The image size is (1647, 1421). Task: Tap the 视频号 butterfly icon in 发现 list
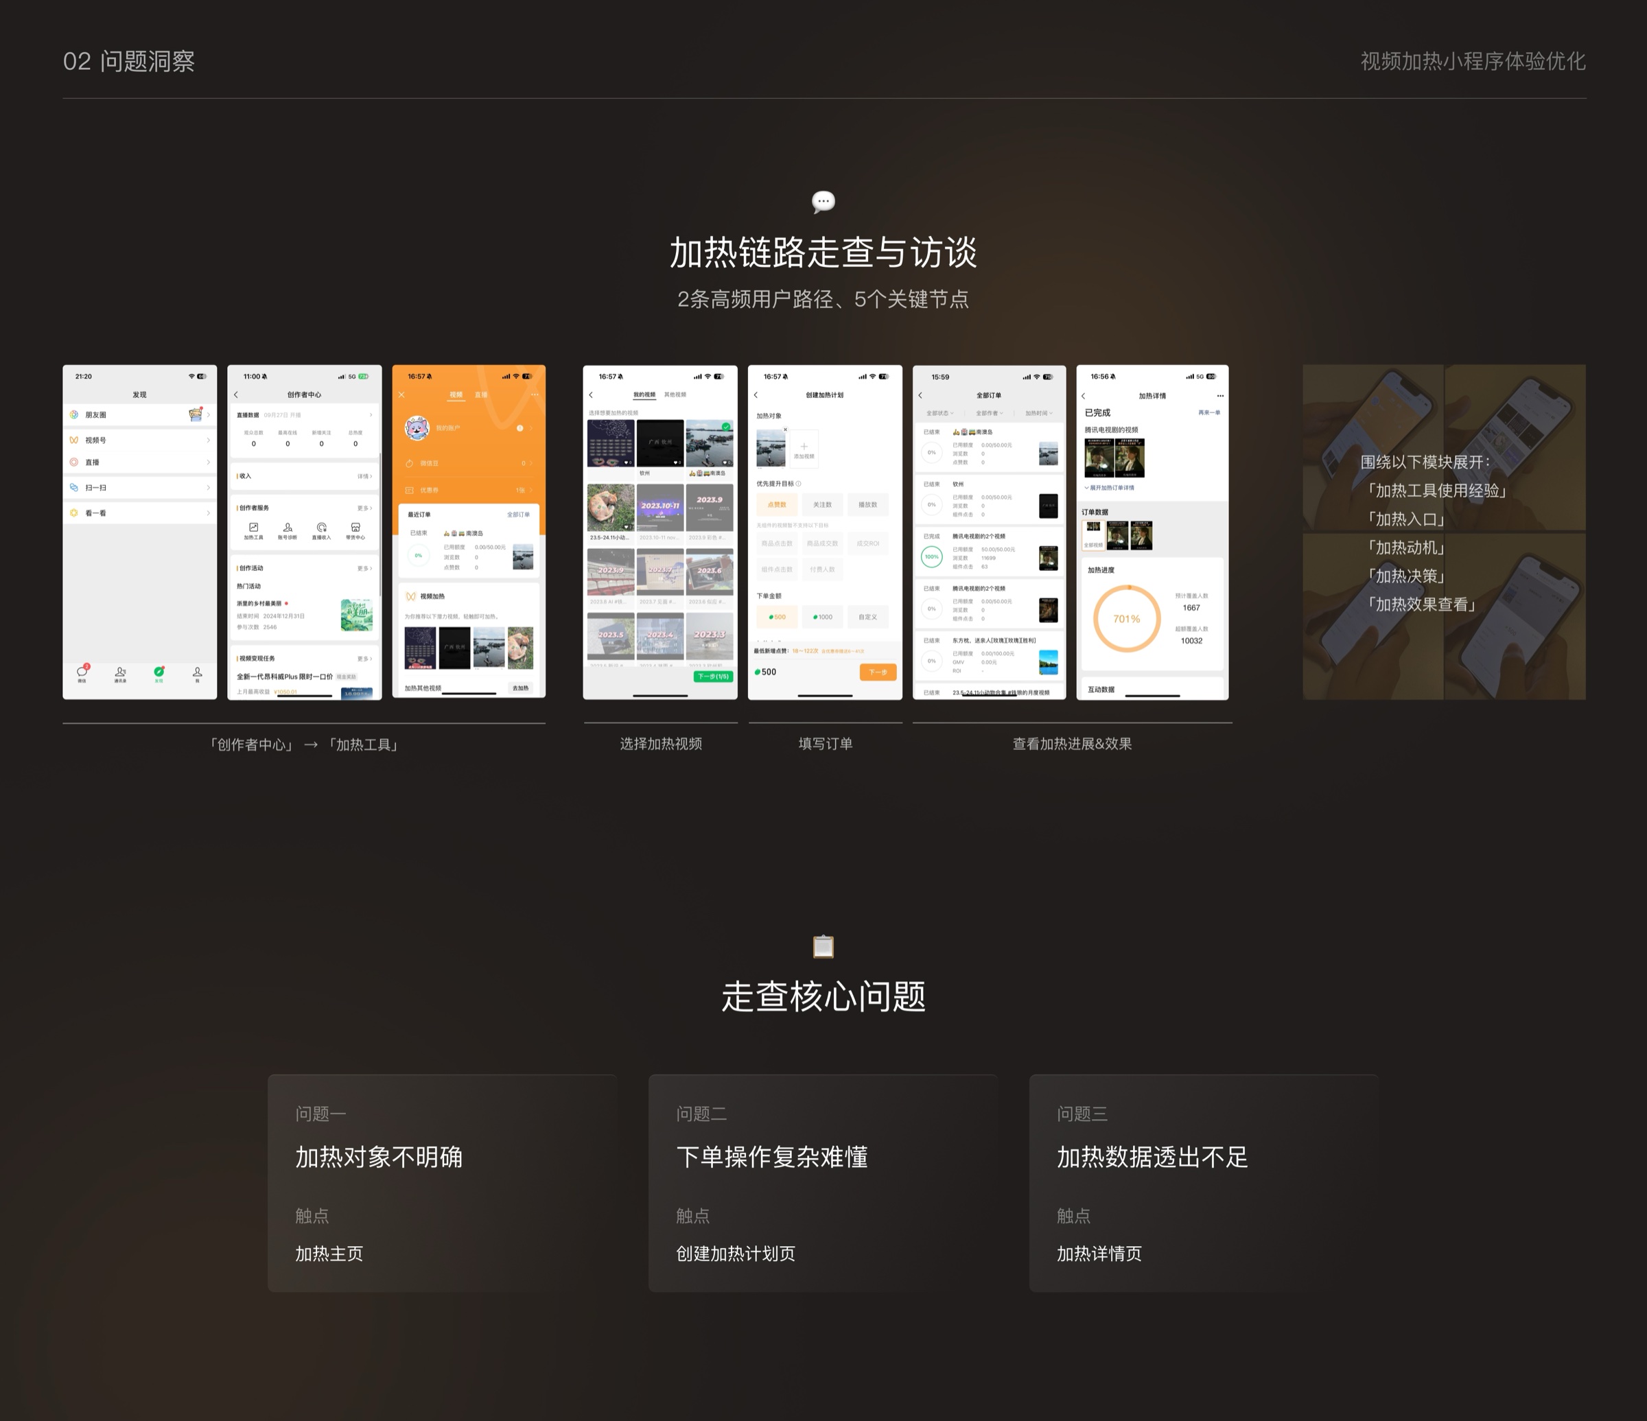[74, 440]
